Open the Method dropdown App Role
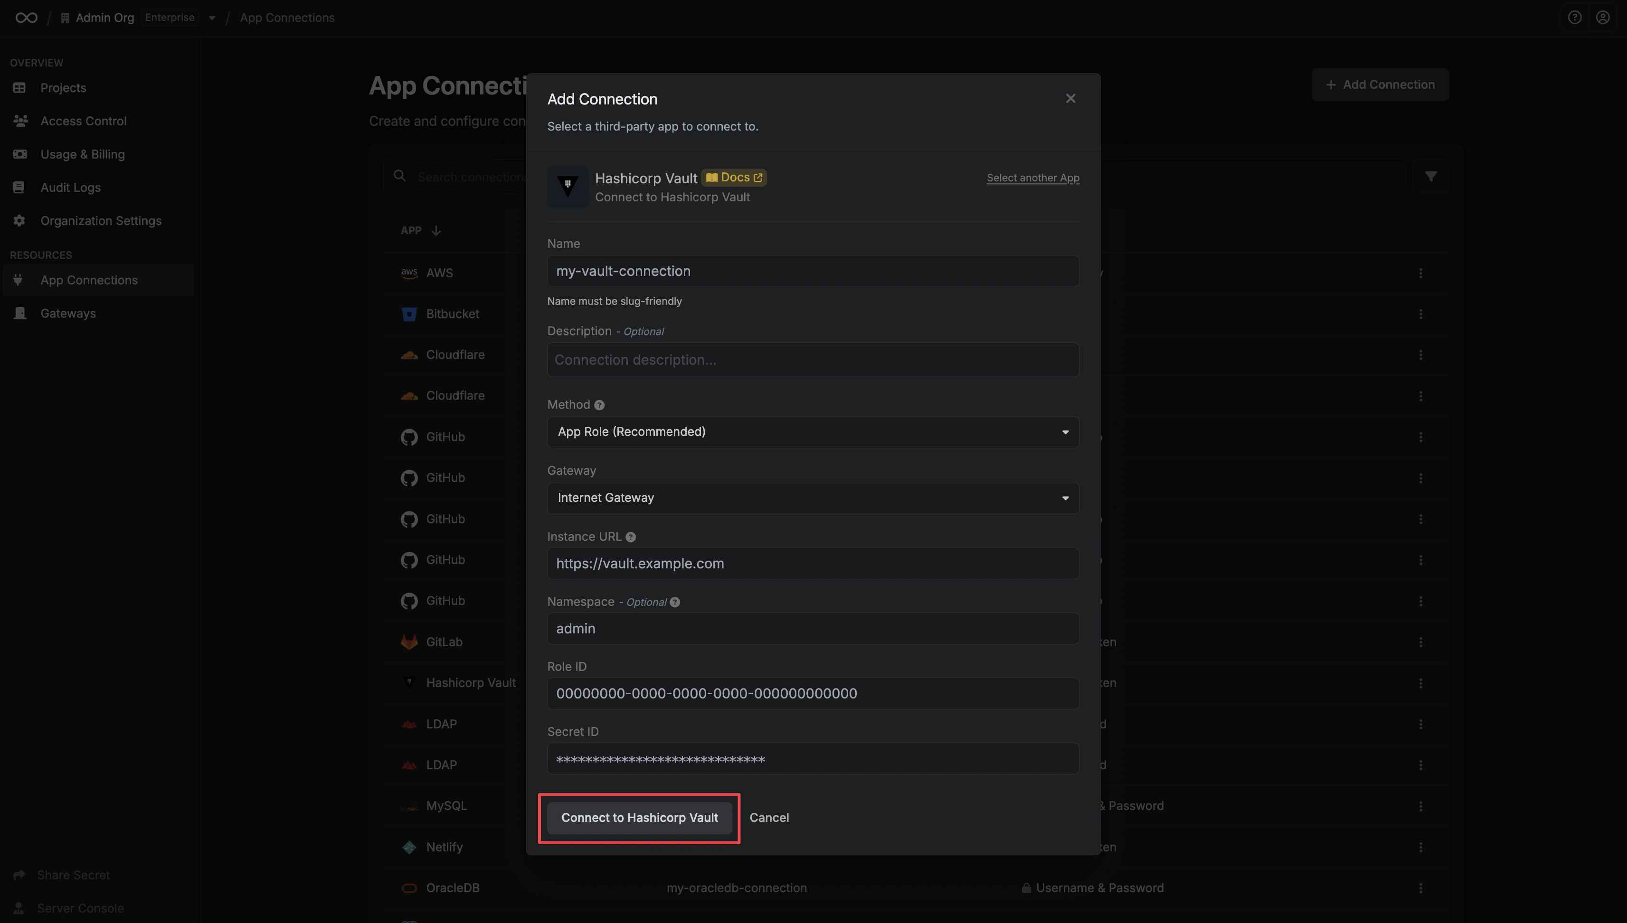Viewport: 1627px width, 923px height. (813, 432)
